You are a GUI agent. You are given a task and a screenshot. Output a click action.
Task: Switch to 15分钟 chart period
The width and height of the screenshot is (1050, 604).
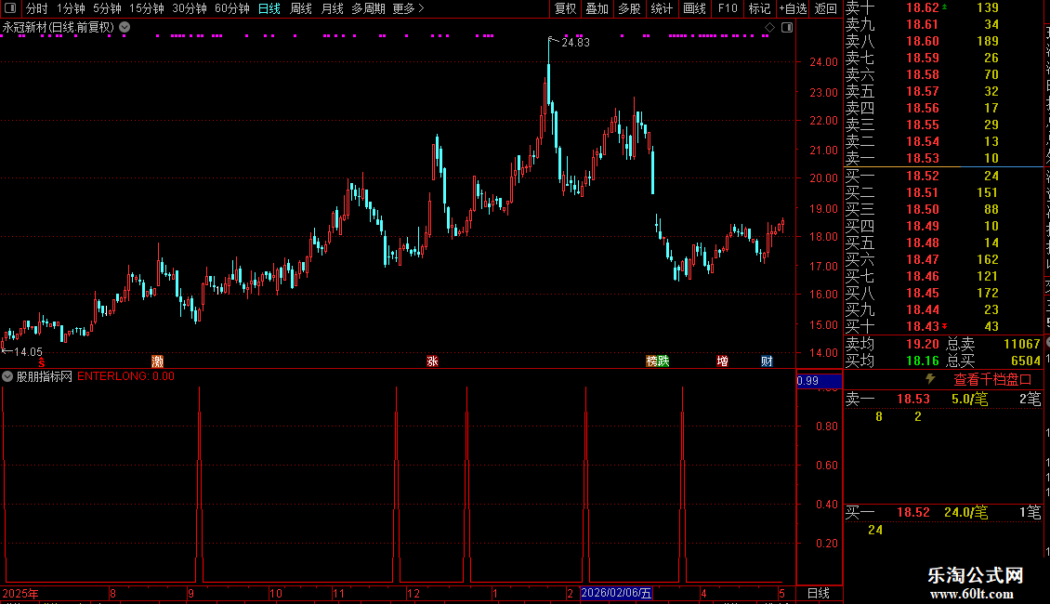(x=147, y=8)
